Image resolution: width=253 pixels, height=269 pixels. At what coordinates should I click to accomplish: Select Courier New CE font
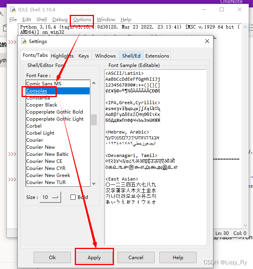pos(58,161)
